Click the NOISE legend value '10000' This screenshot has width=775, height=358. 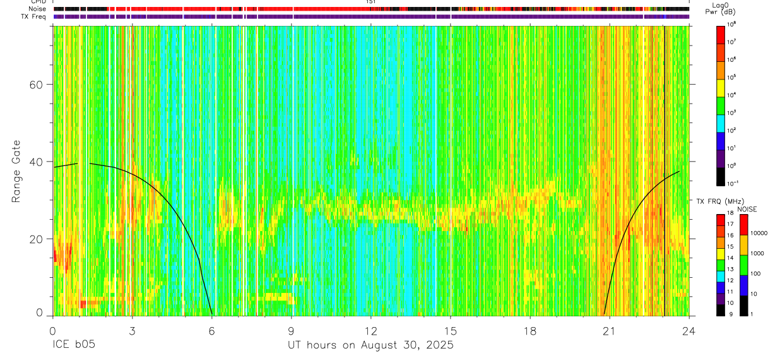coord(759,233)
